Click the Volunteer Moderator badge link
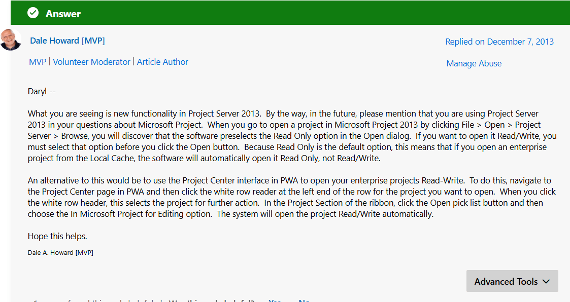Screen dimensions: 570x302 point(91,62)
